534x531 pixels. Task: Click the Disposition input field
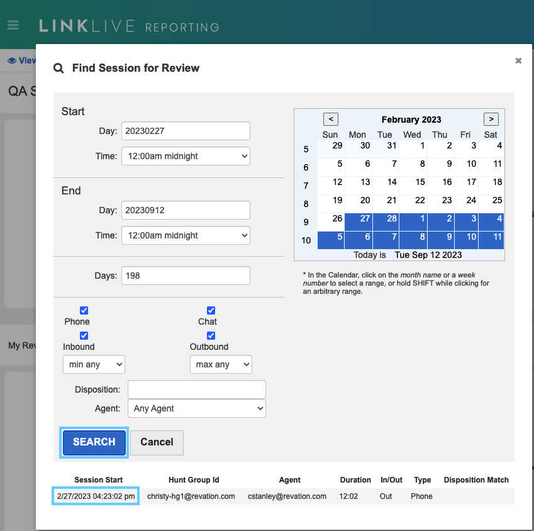[196, 389]
